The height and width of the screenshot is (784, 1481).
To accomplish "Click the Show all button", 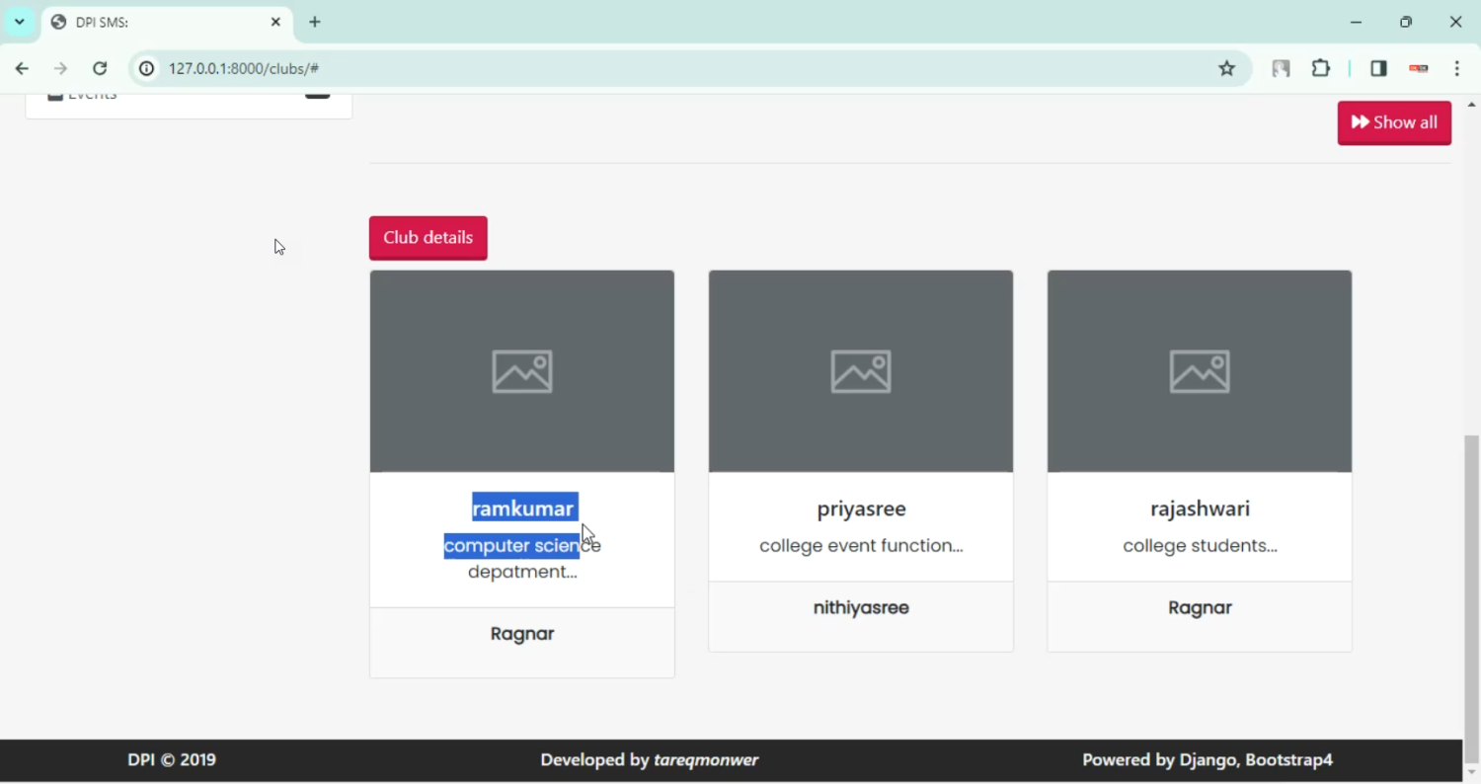I will pos(1393,122).
